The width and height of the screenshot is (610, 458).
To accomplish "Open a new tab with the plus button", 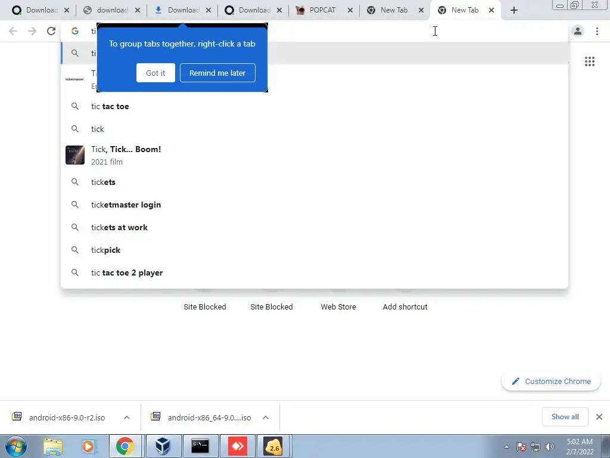I will pos(514,11).
